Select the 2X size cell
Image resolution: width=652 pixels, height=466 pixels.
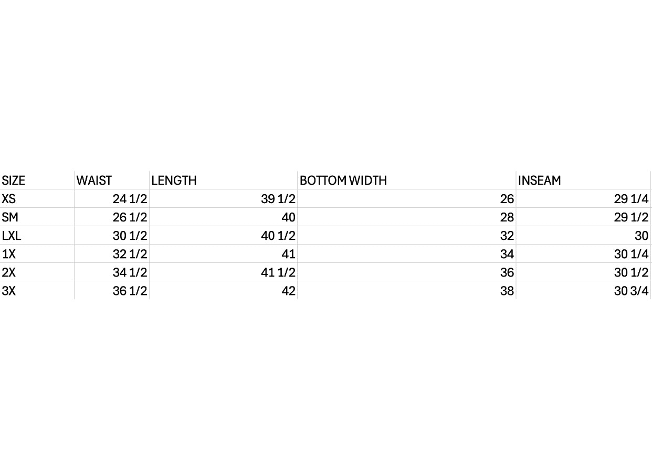tap(37, 272)
